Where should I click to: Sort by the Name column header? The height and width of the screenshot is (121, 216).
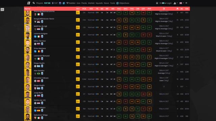click(x=27, y=9)
